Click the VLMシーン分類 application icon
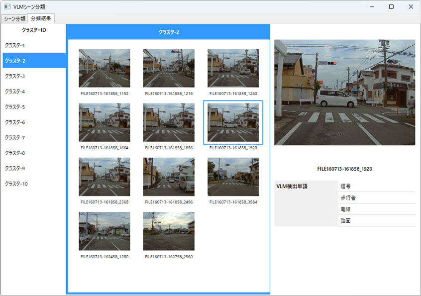Viewport: 421px width, 296px height. (7, 6)
